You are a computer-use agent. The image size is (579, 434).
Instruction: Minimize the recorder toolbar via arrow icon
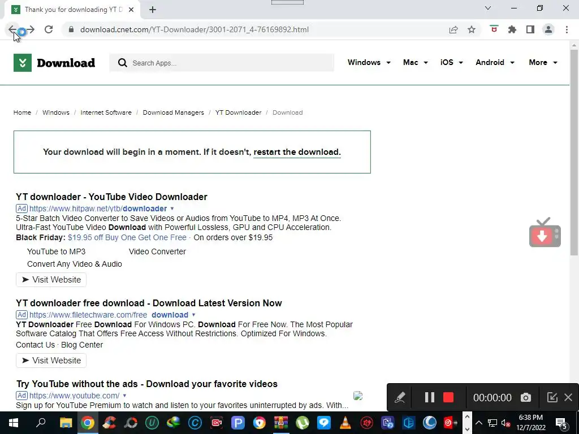click(552, 397)
